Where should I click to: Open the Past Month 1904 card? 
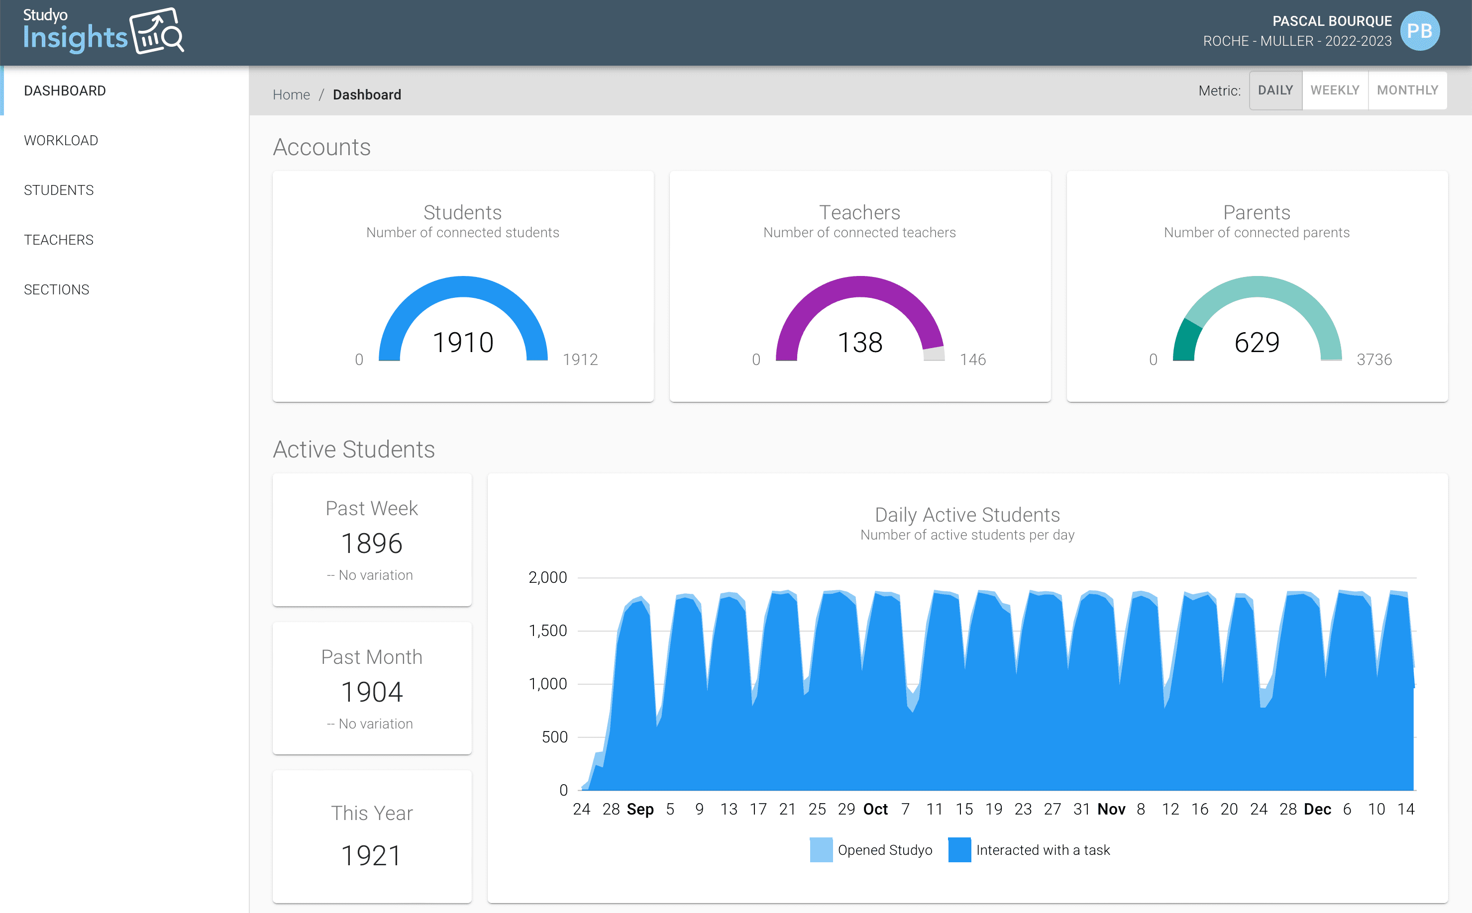pyautogui.click(x=372, y=688)
